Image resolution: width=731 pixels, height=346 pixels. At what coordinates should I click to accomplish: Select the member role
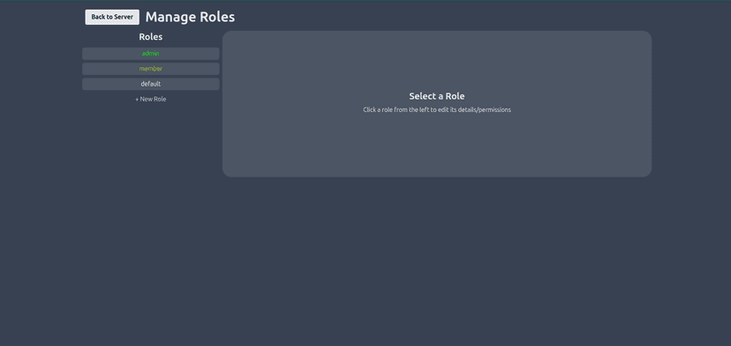click(x=151, y=69)
